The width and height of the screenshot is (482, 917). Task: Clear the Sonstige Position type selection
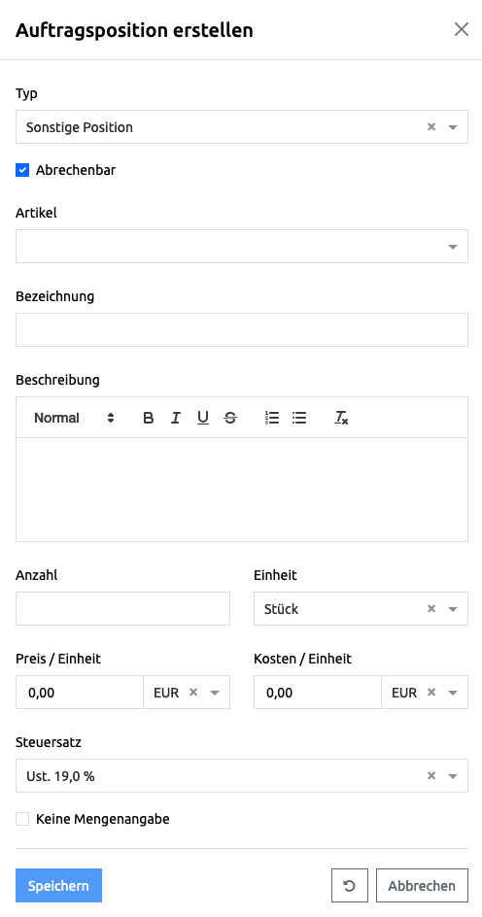coord(431,127)
